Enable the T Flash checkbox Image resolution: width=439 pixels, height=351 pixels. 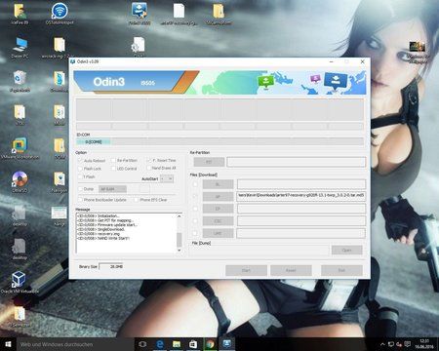coord(80,176)
